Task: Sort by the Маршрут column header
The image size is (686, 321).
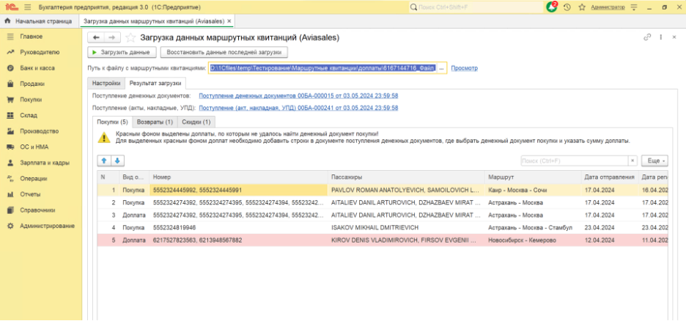Action: pyautogui.click(x=533, y=177)
